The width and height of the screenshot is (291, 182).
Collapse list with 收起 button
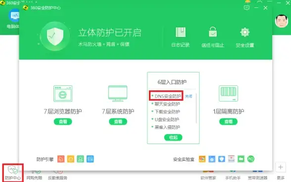pos(173,137)
